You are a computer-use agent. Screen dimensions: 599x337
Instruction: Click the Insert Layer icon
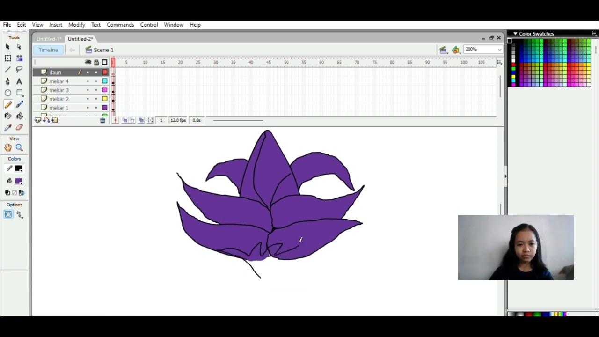(38, 120)
